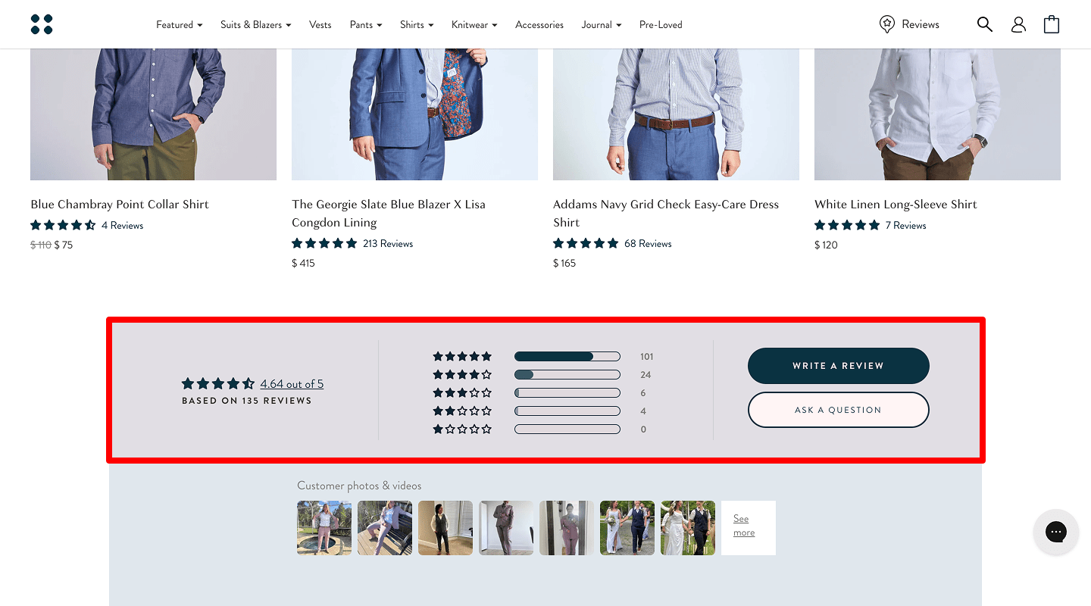
Task: Click See more customer photos
Action: click(x=744, y=526)
